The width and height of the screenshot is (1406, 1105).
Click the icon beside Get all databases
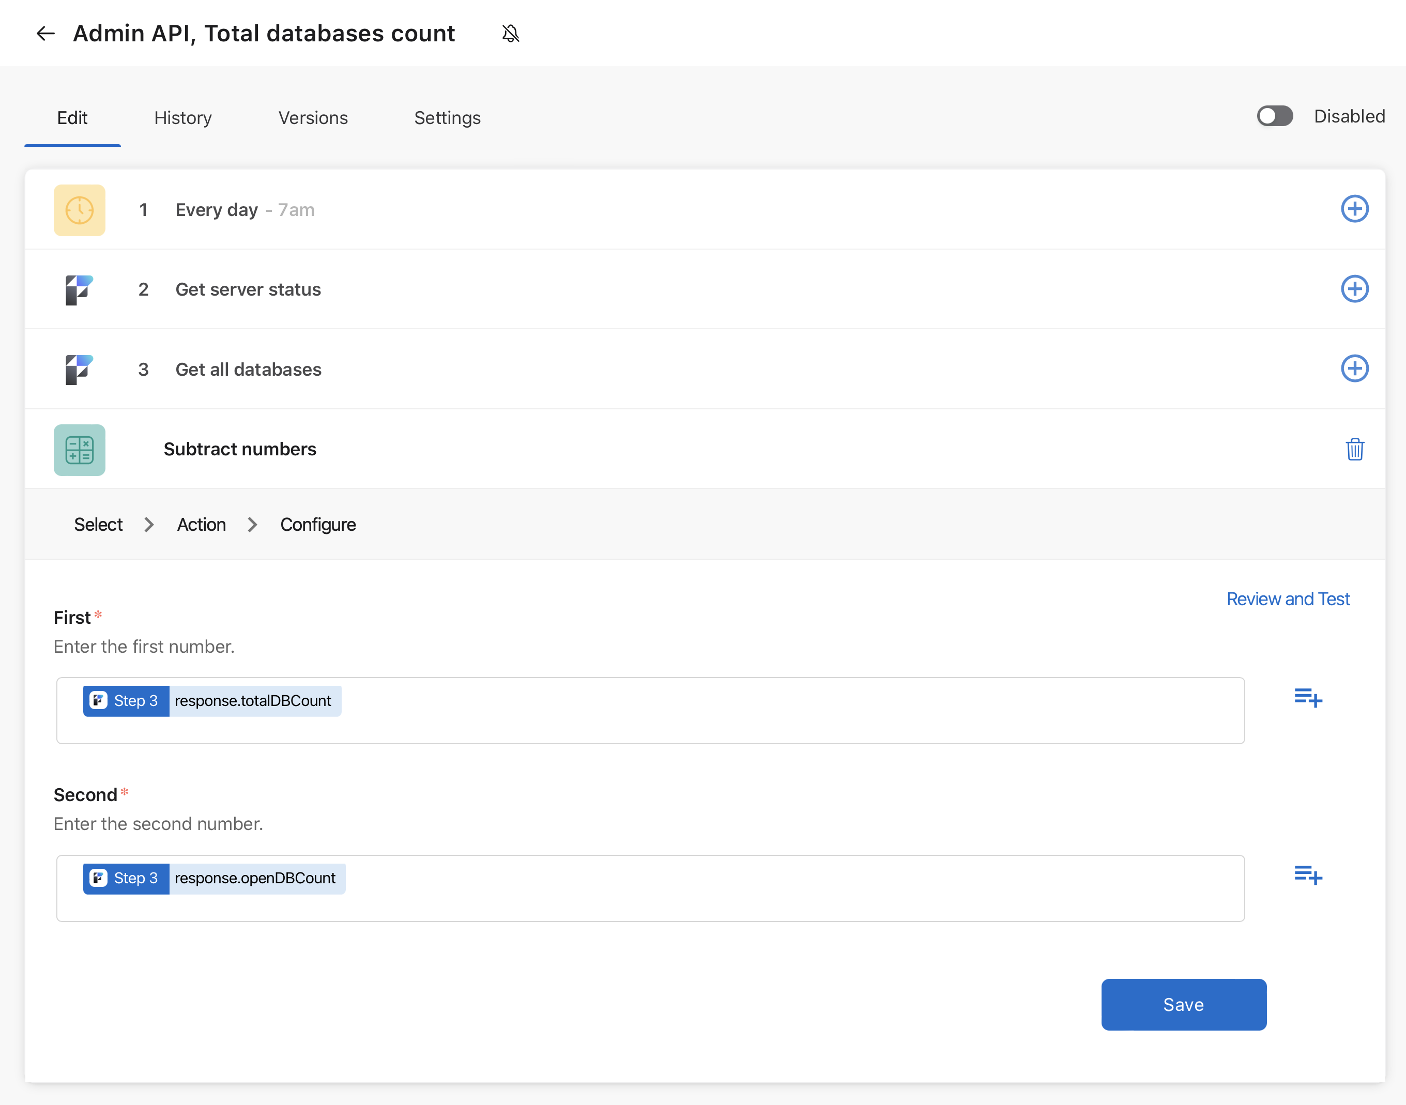(x=80, y=370)
